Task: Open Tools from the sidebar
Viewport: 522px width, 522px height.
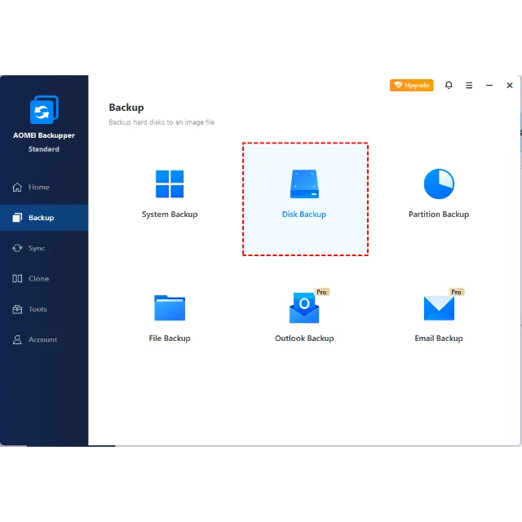Action: (x=38, y=309)
